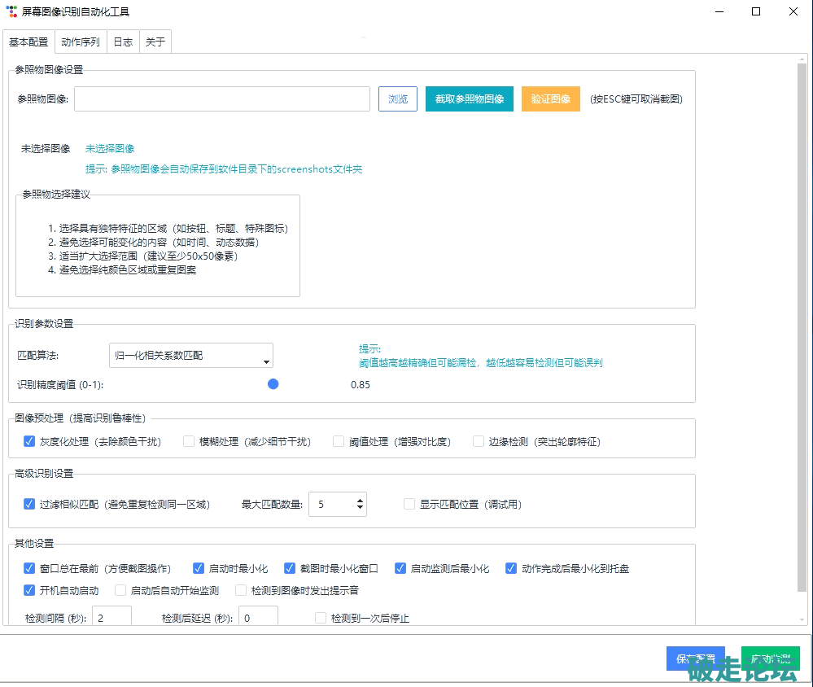Decrease 最大匹配数量 with the down arrow

pos(360,510)
